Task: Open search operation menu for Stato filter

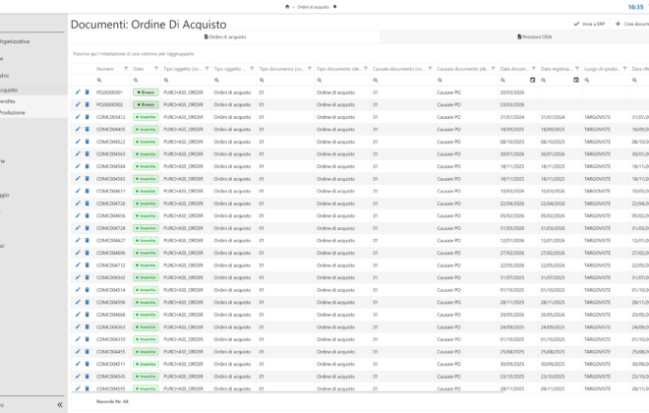Action: pos(136,81)
